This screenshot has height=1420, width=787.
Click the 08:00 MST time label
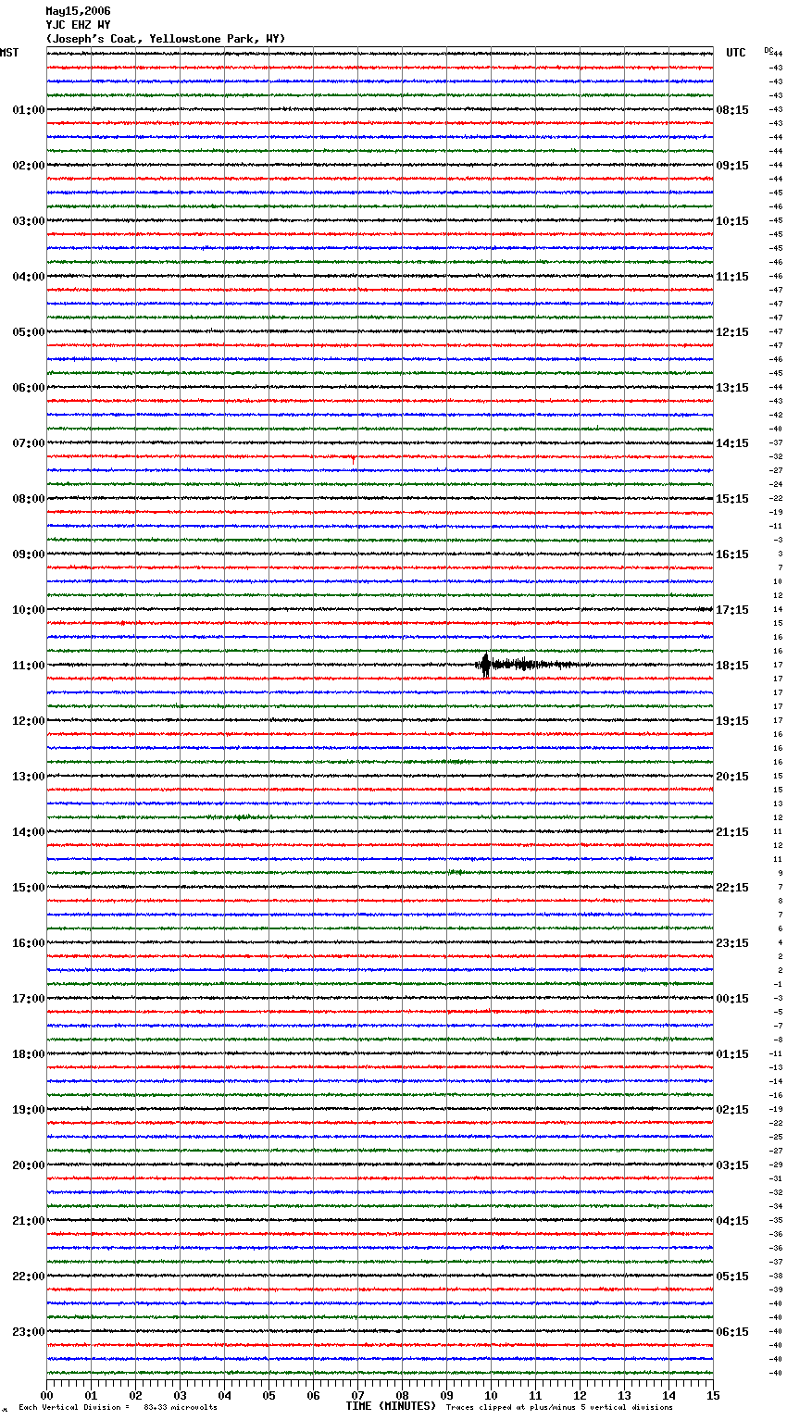click(x=29, y=499)
